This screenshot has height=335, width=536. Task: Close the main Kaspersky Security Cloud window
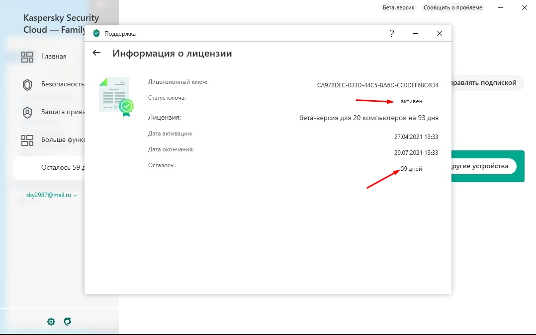click(525, 7)
